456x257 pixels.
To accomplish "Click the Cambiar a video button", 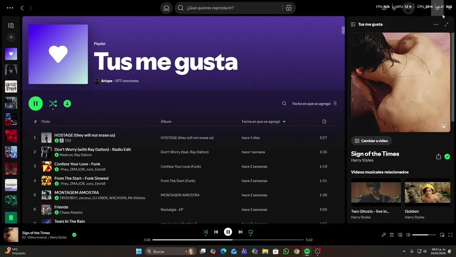I will point(371,141).
